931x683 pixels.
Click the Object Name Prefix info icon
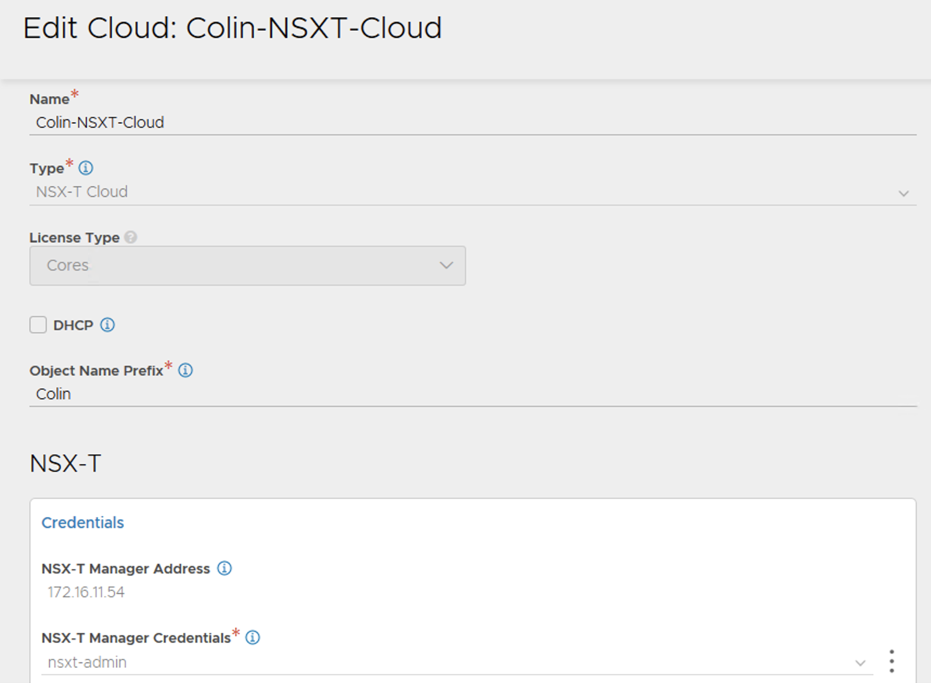click(185, 370)
